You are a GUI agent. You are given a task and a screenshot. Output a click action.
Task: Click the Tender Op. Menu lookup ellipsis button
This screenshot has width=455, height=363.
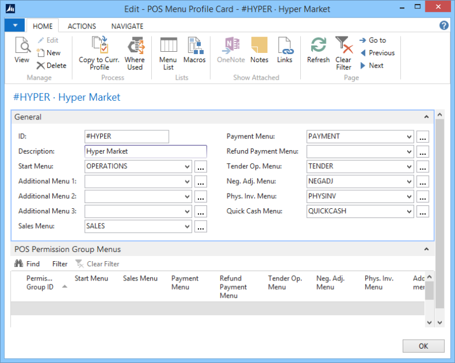[423, 167]
